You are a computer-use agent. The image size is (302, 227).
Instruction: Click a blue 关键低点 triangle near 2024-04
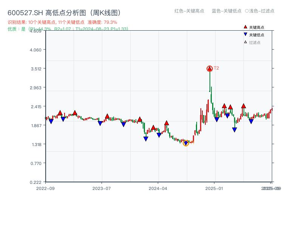159,135
